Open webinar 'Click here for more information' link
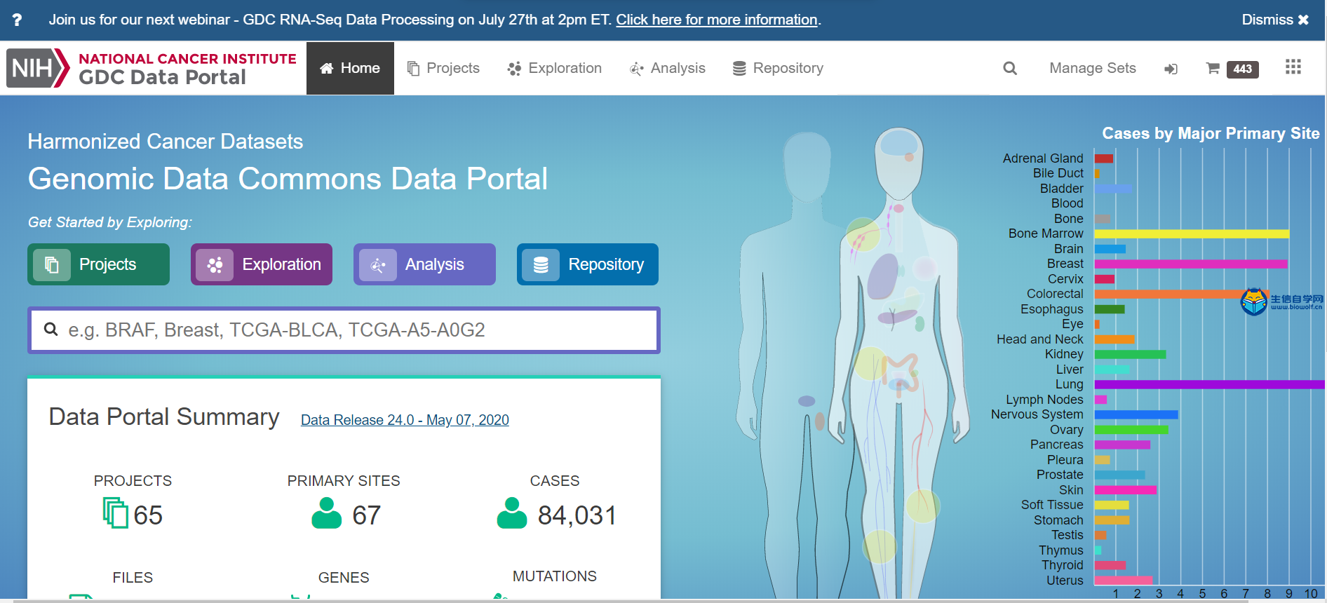Screen dimensions: 1327x603 point(717,20)
